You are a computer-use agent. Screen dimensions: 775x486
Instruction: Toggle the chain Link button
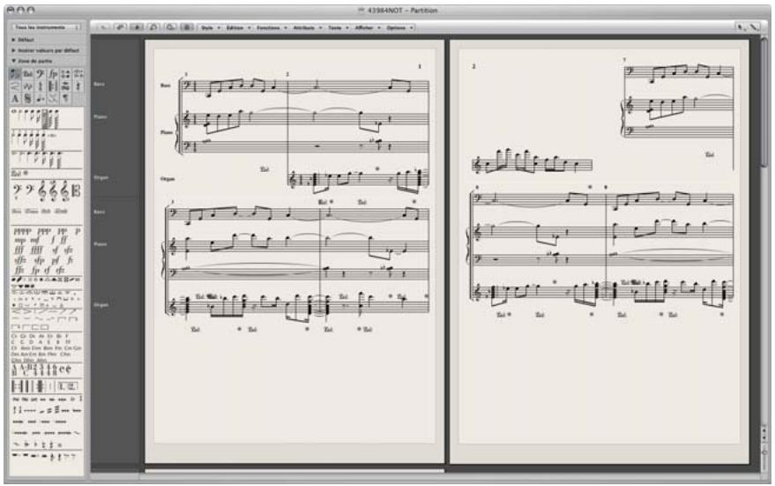point(120,27)
